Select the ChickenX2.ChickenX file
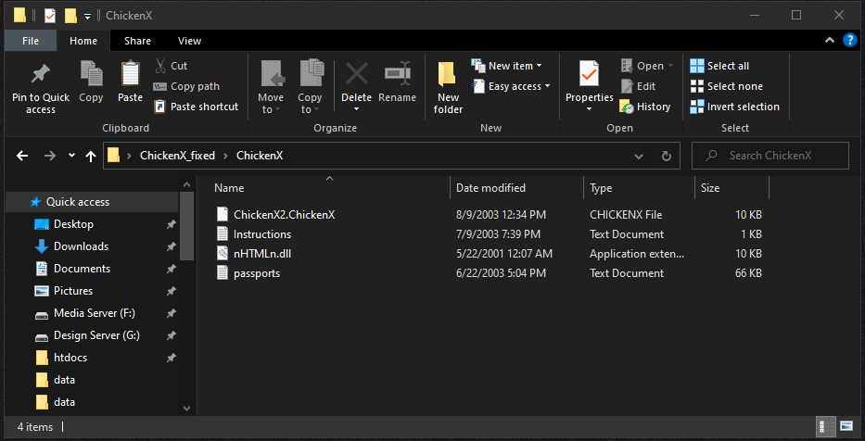 (284, 214)
